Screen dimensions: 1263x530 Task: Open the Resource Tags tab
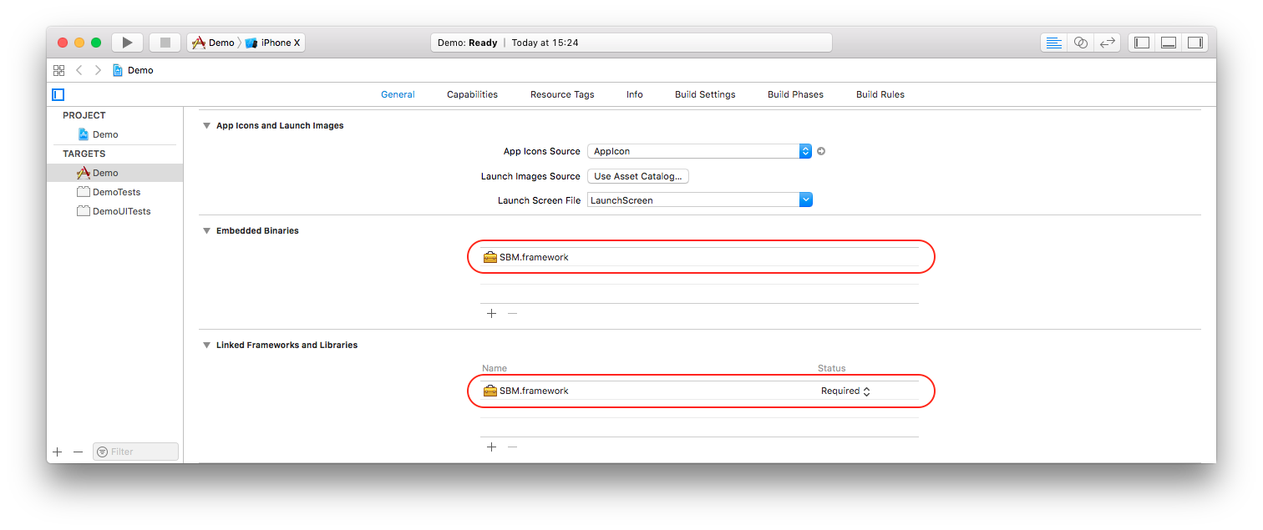[562, 94]
